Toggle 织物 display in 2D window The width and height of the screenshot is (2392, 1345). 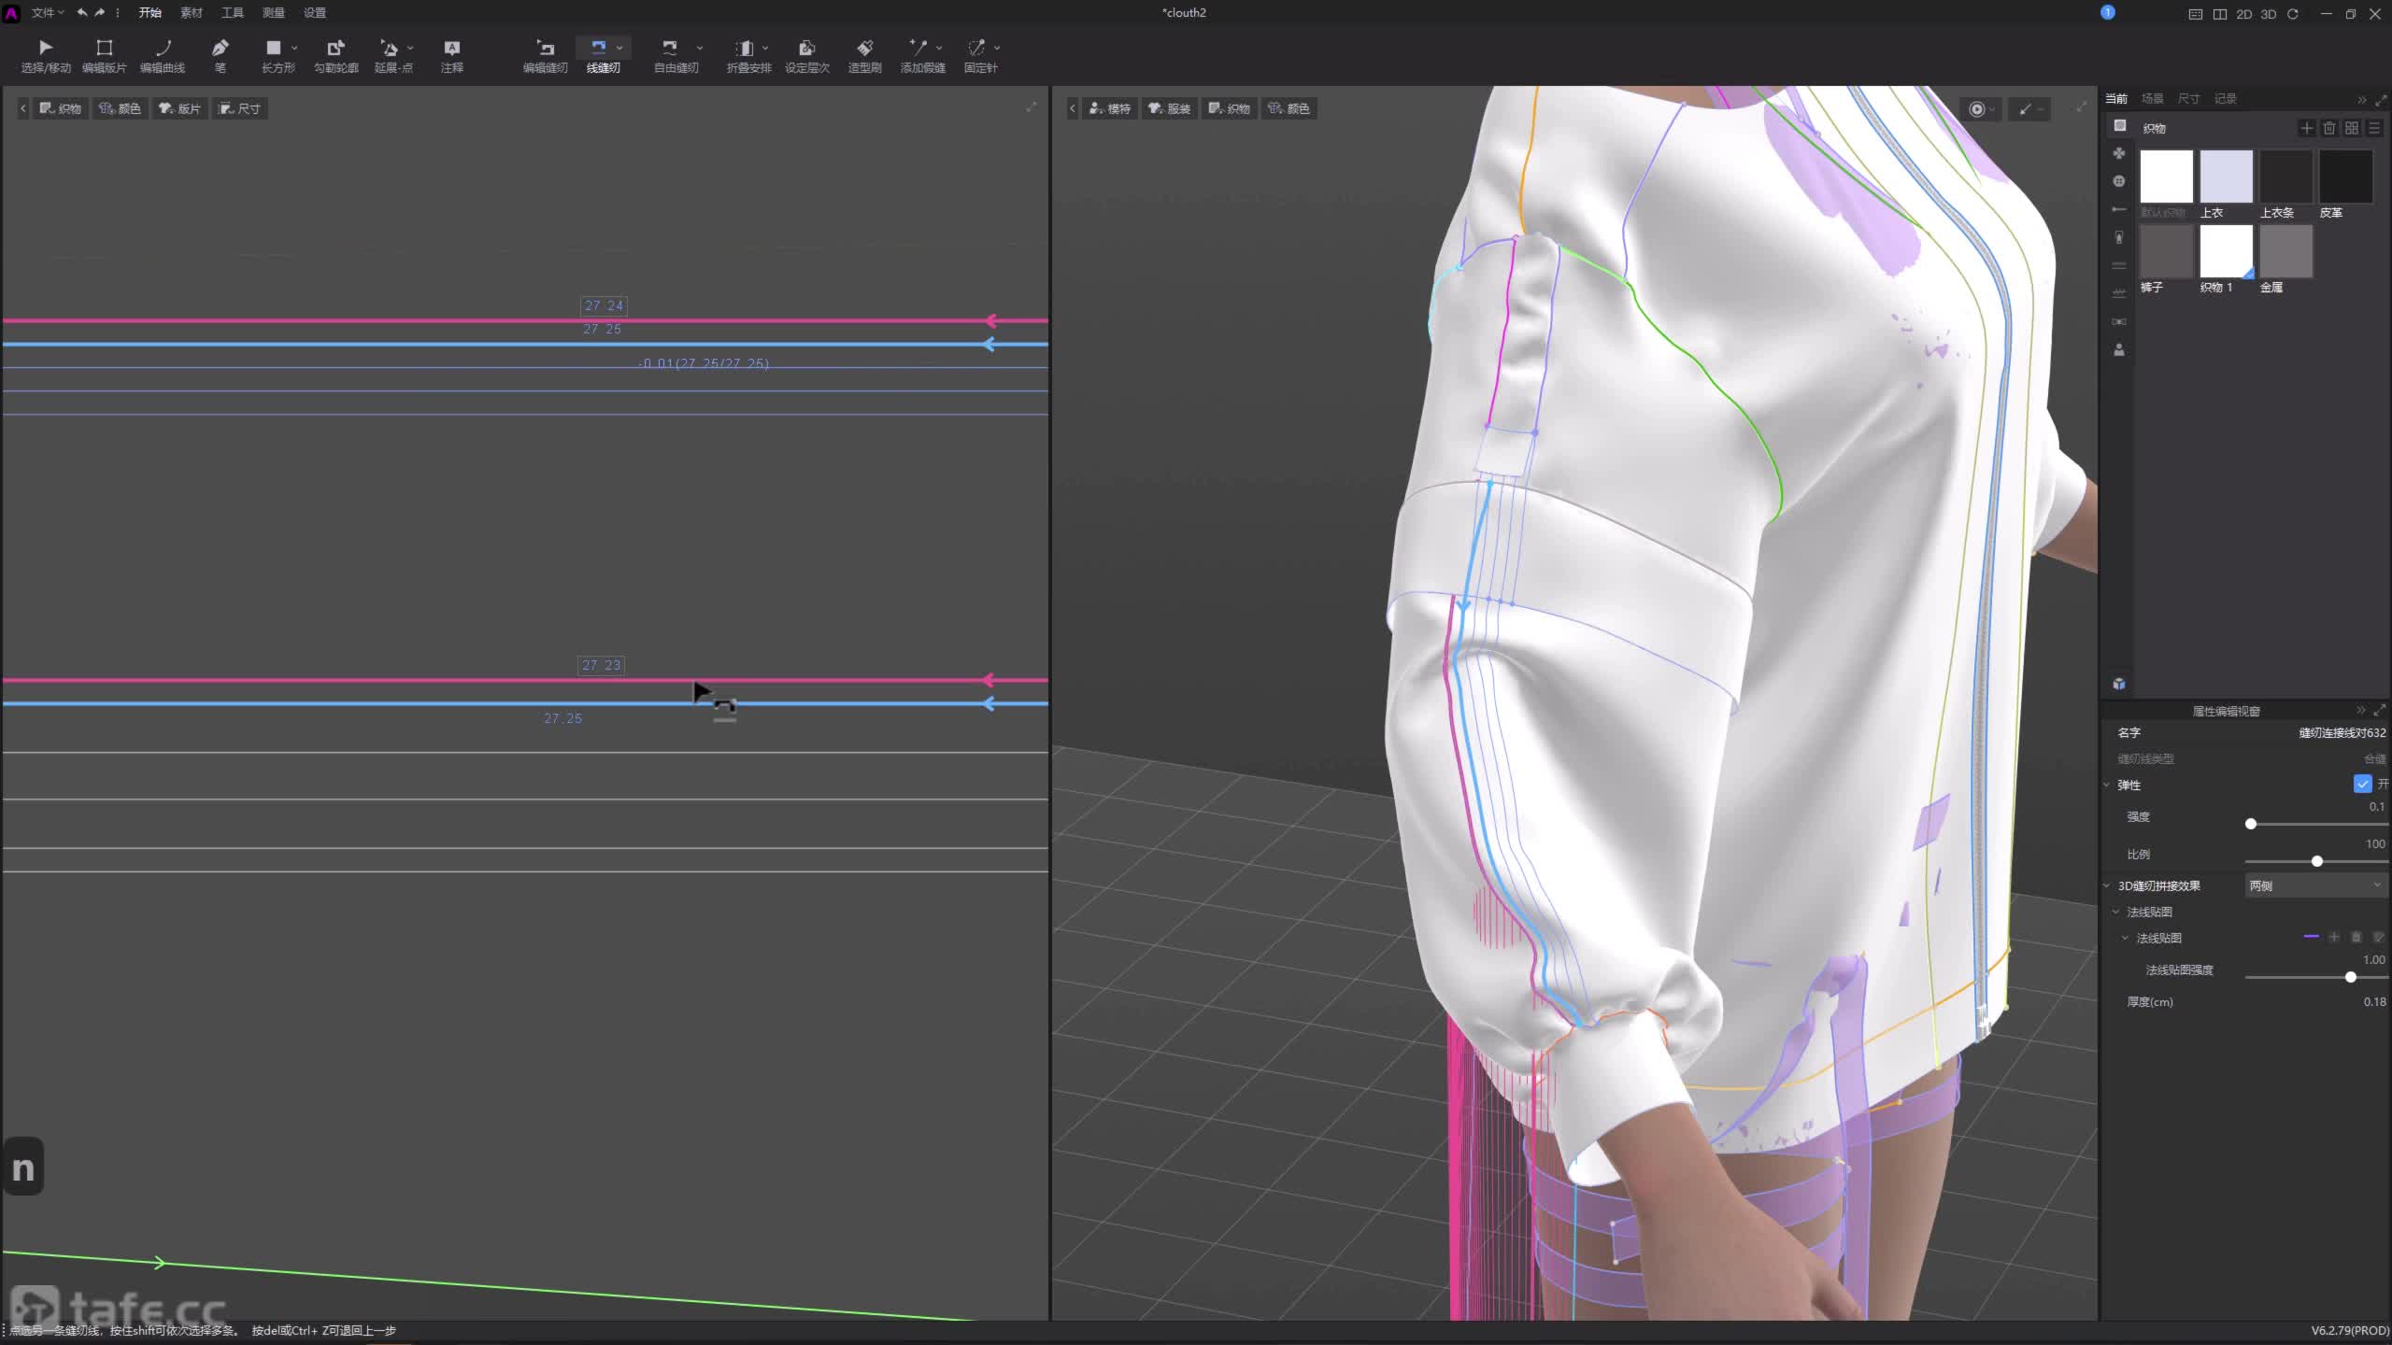point(60,108)
